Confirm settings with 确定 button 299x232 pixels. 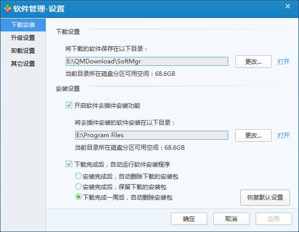(x=189, y=219)
